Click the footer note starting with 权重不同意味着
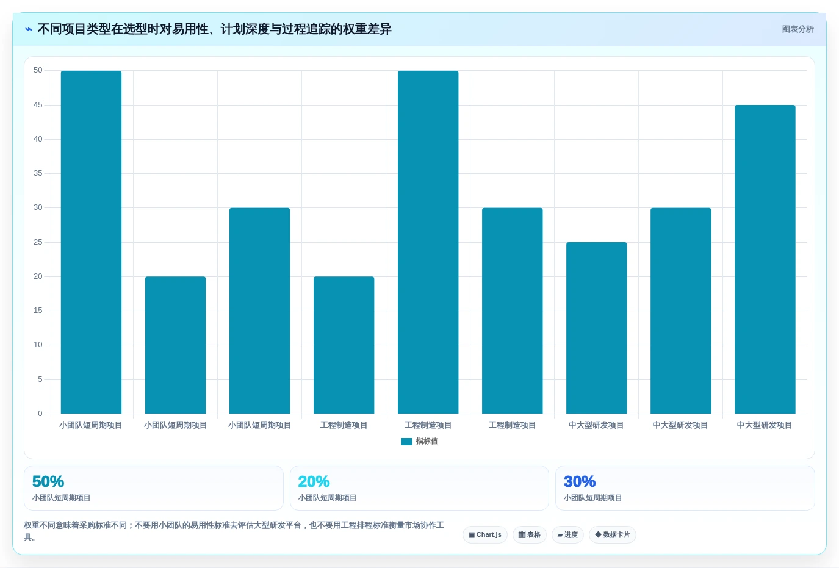This screenshot has width=839, height=568. tap(234, 531)
